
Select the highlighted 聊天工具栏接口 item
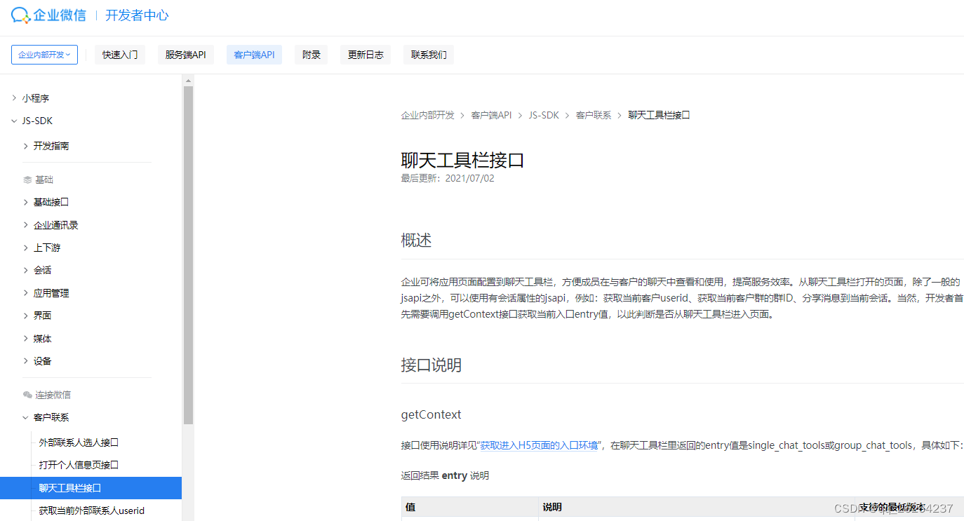coord(91,488)
